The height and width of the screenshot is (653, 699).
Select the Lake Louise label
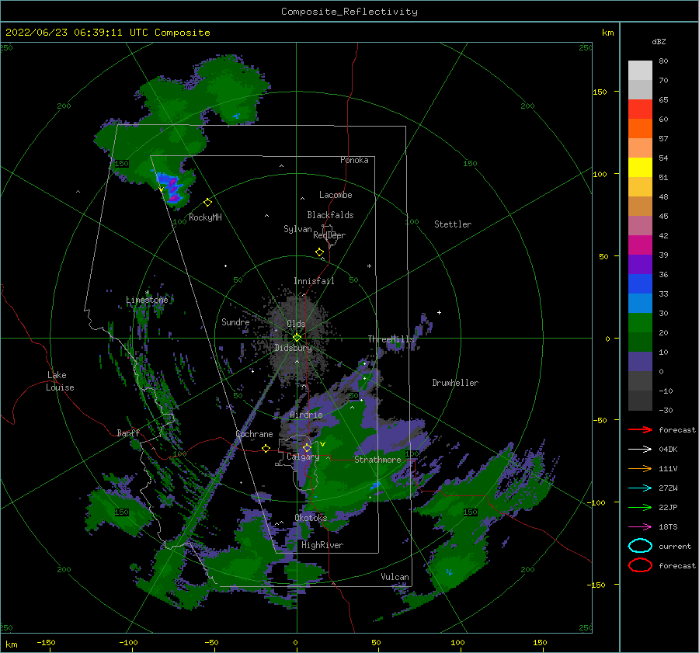click(60, 381)
